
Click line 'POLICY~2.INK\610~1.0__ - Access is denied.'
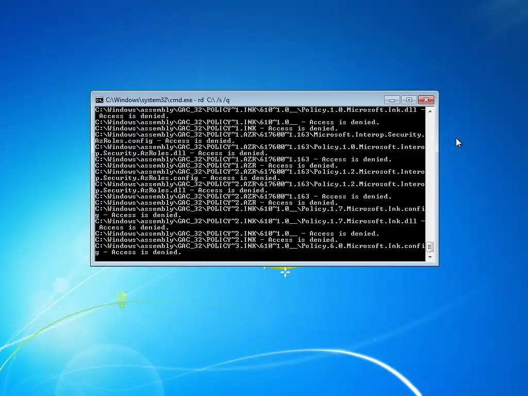click(237, 234)
